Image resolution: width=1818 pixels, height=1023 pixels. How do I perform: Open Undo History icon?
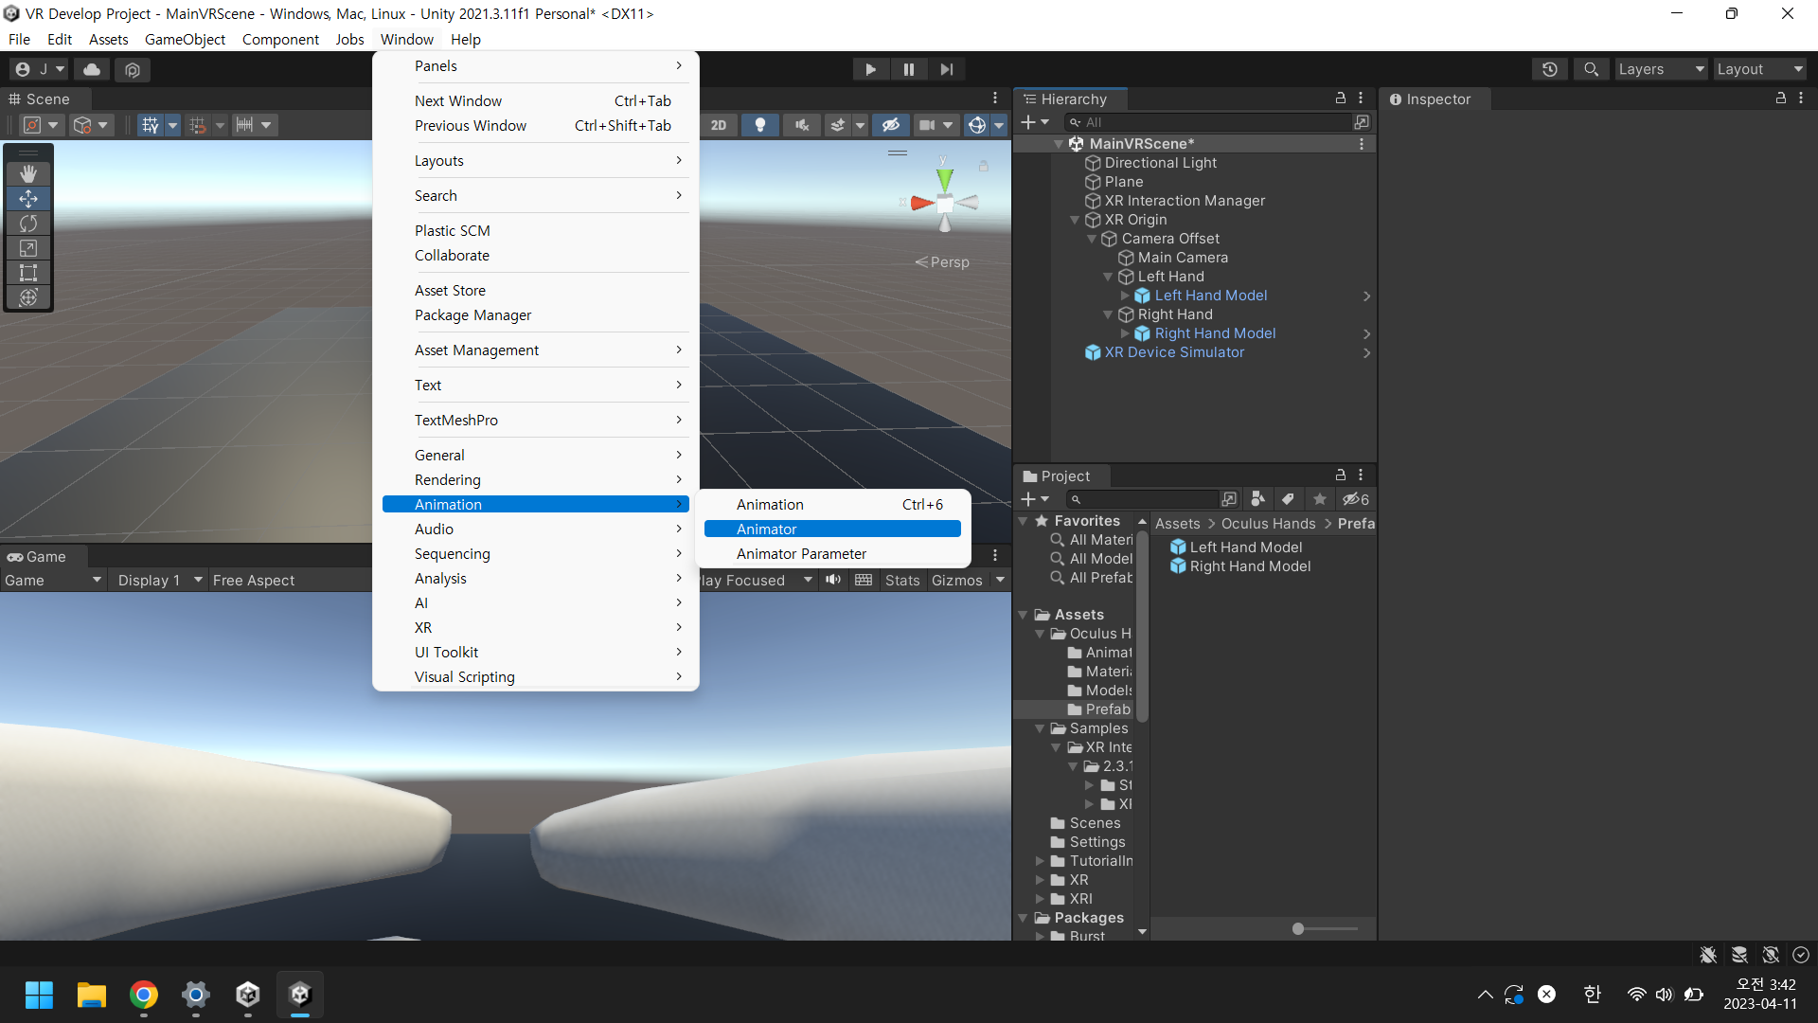(x=1550, y=69)
